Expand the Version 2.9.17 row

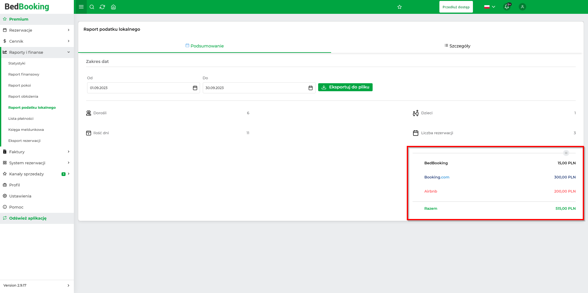37,285
